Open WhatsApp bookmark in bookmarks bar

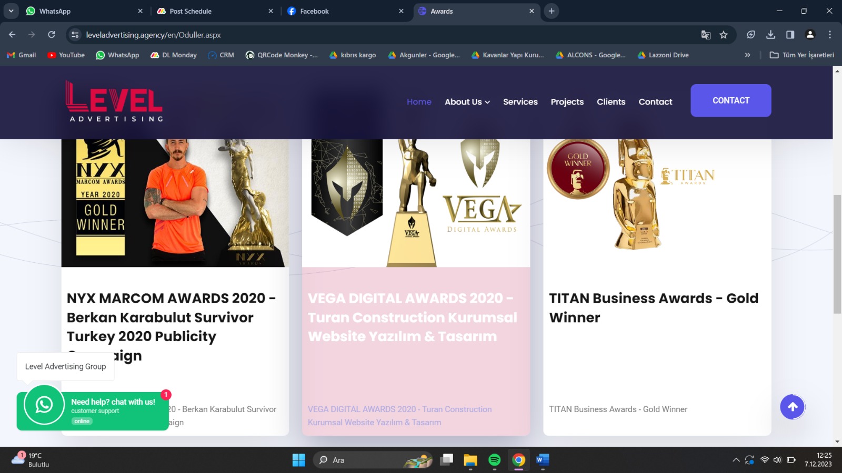point(117,55)
